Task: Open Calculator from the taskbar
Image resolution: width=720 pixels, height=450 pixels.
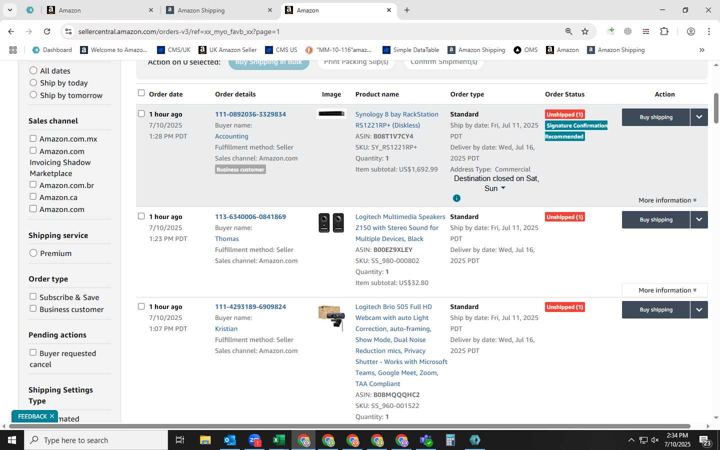Action: coord(450,440)
